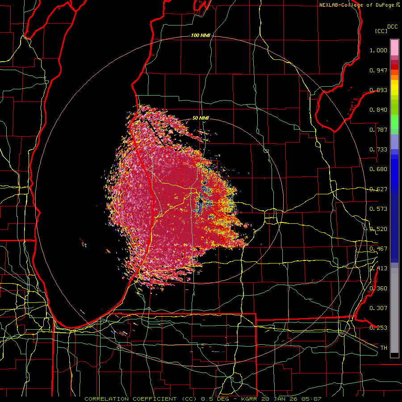This screenshot has height=402, width=402.
Task: Click the 1.000 scale value
Action: 378,50
